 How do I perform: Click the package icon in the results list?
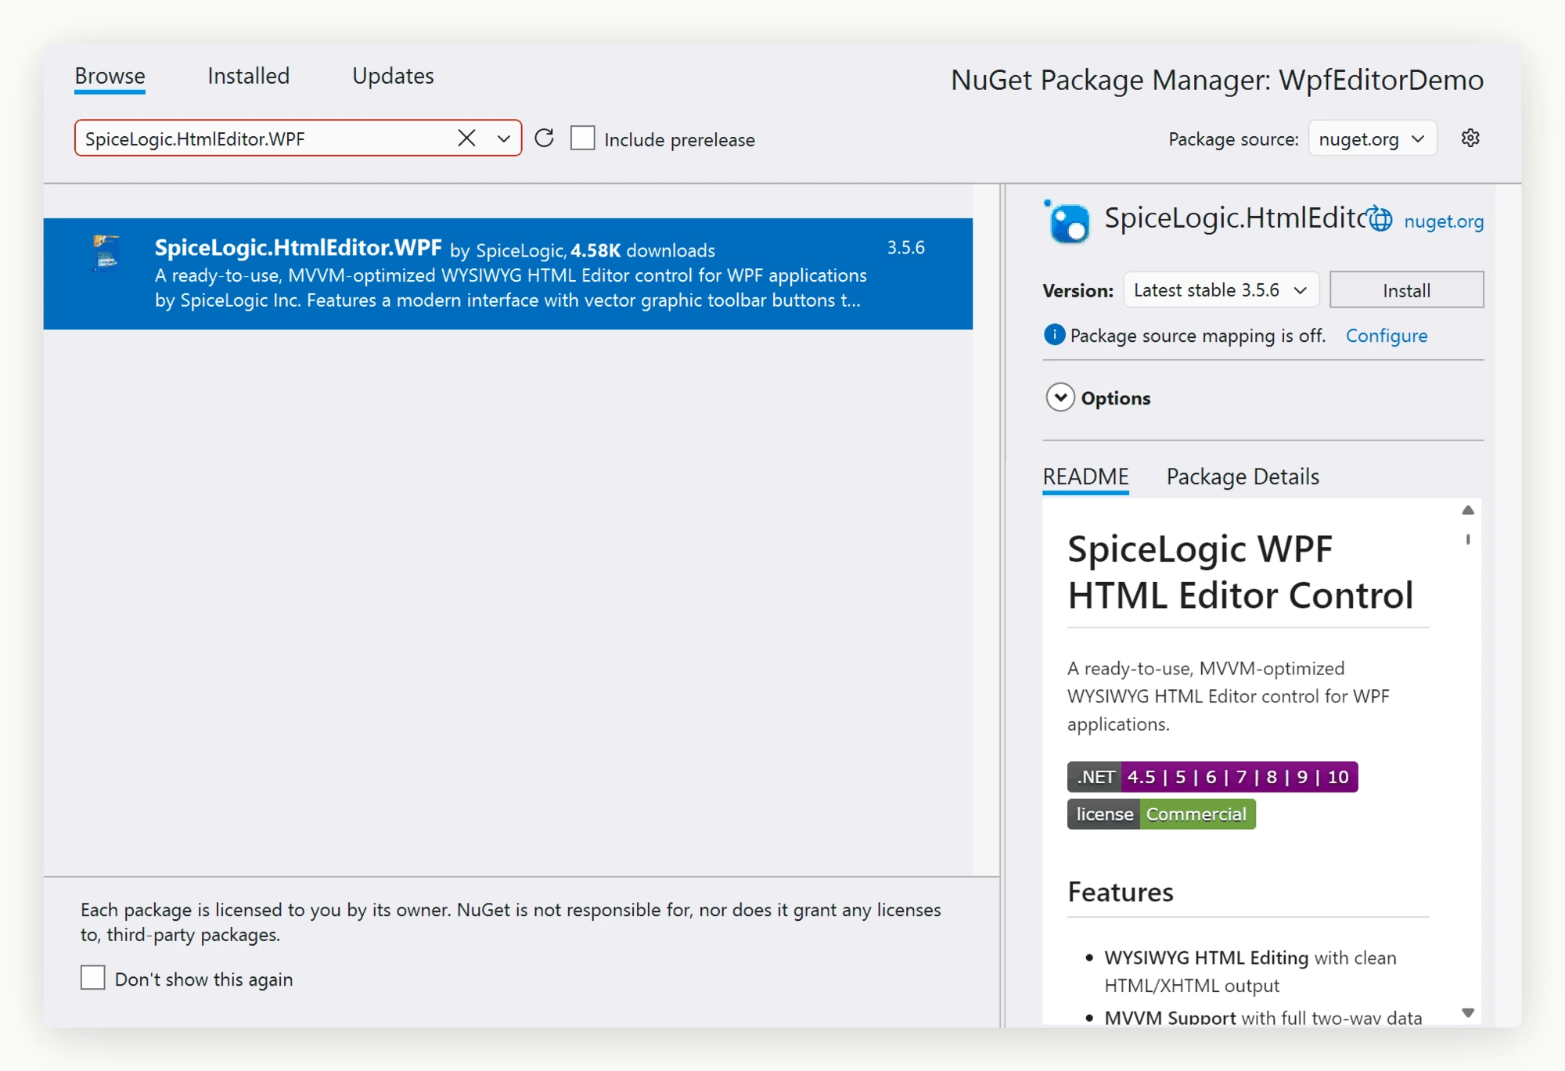(106, 253)
